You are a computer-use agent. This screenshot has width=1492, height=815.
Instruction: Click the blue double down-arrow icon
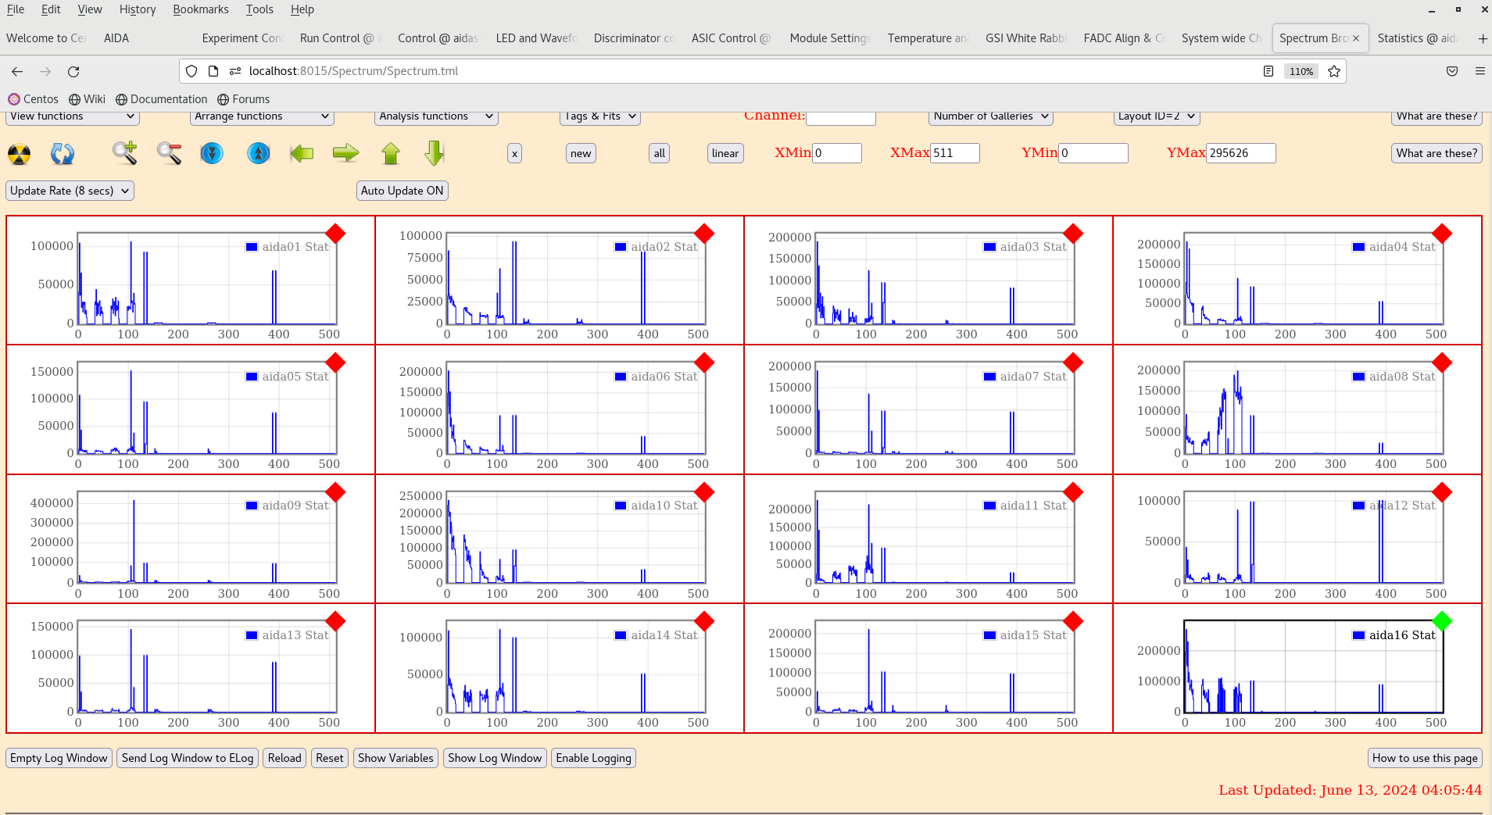[212, 153]
